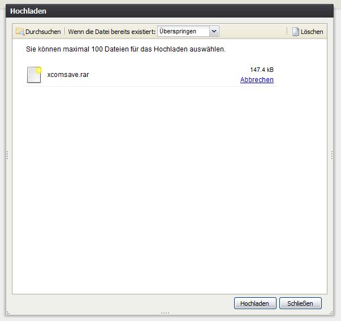341x321 pixels.
Task: Select the xcomsave.rar file icon
Action: click(x=34, y=75)
